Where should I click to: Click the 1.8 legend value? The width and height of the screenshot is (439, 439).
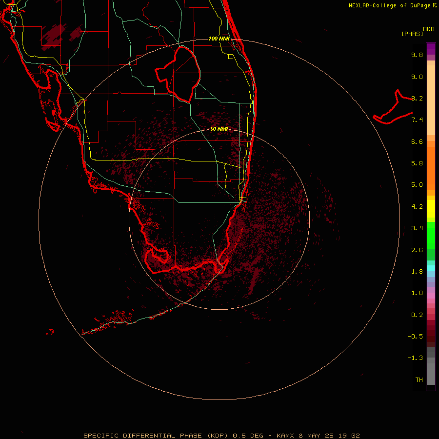tap(417, 272)
